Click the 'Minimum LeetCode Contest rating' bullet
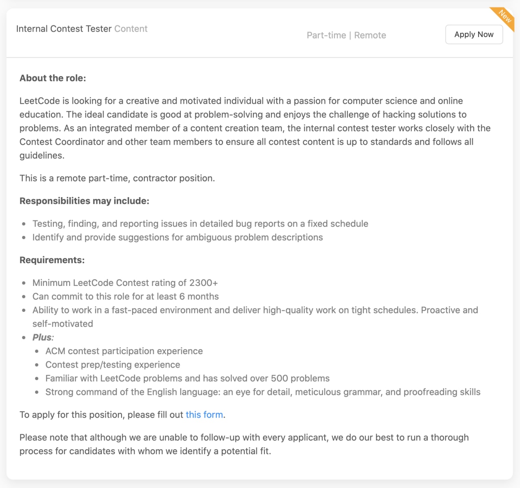The height and width of the screenshot is (488, 520). pyautogui.click(x=125, y=283)
